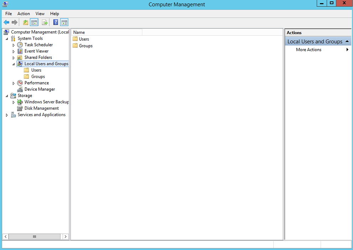The width and height of the screenshot is (353, 250).
Task: Expand the Performance node
Action: click(14, 83)
